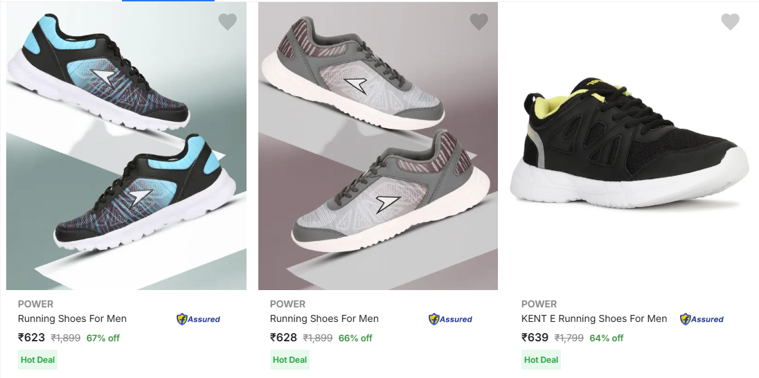Click Assured badge on ₹628 shoes

(x=450, y=319)
